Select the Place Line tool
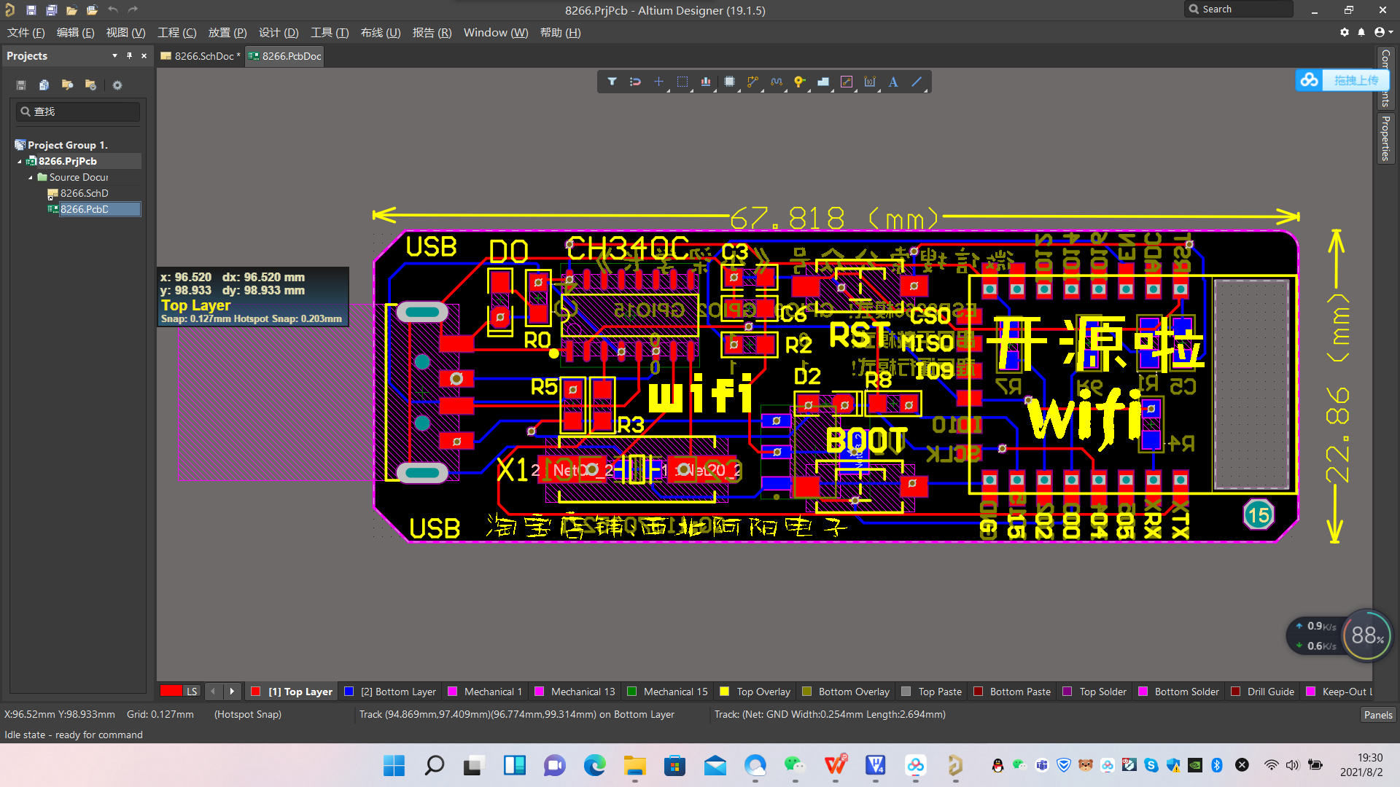1400x787 pixels. (x=917, y=82)
